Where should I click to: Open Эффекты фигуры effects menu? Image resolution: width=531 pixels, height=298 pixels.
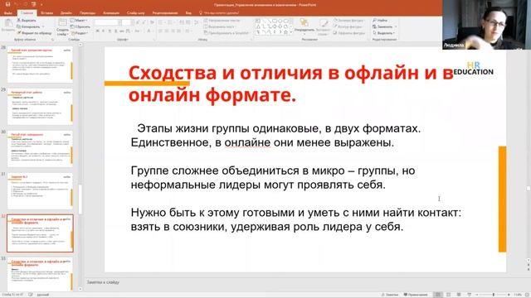point(349,33)
